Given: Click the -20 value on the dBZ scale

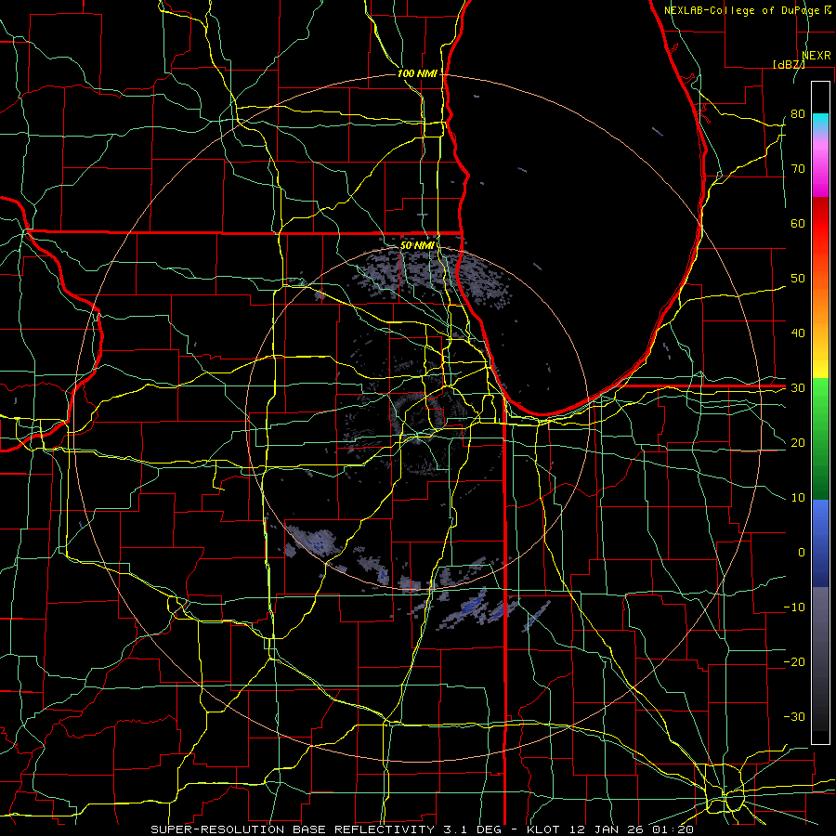Looking at the screenshot, I should coord(794,662).
